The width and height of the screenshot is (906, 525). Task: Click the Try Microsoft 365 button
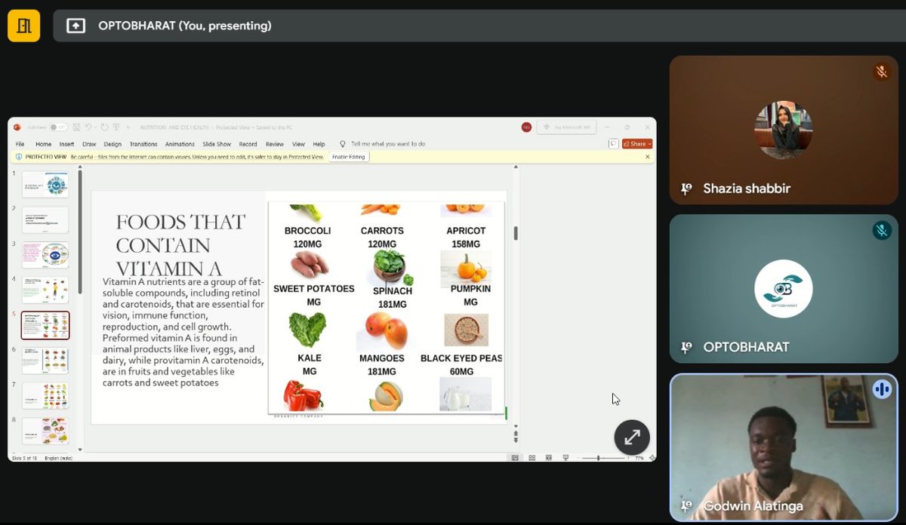[x=566, y=127]
